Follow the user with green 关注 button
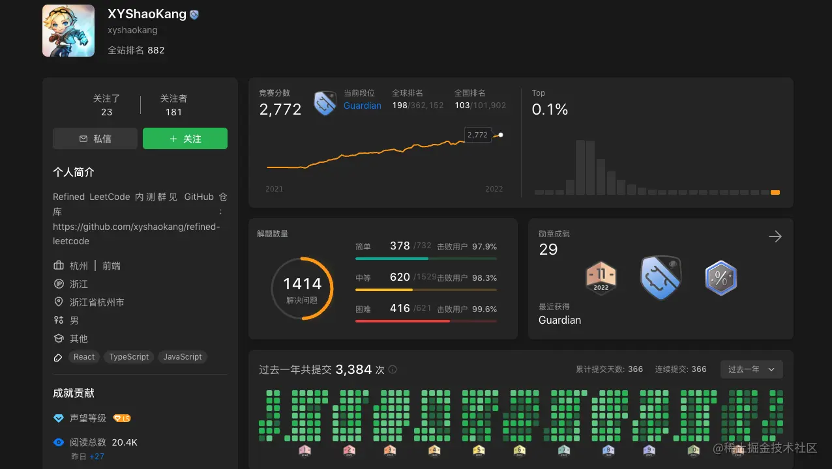Screen dimensions: 832x469 (185, 139)
